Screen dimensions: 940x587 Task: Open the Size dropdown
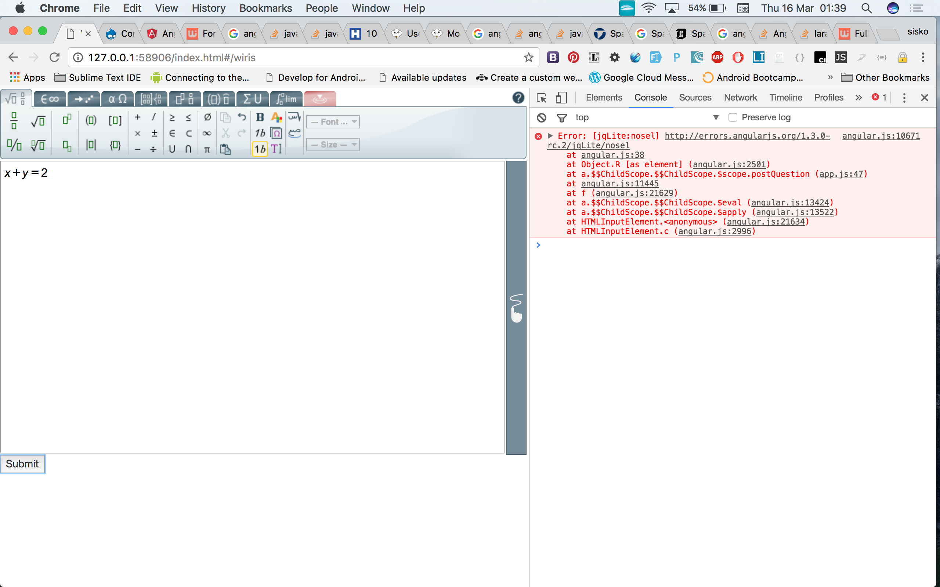coord(333,145)
